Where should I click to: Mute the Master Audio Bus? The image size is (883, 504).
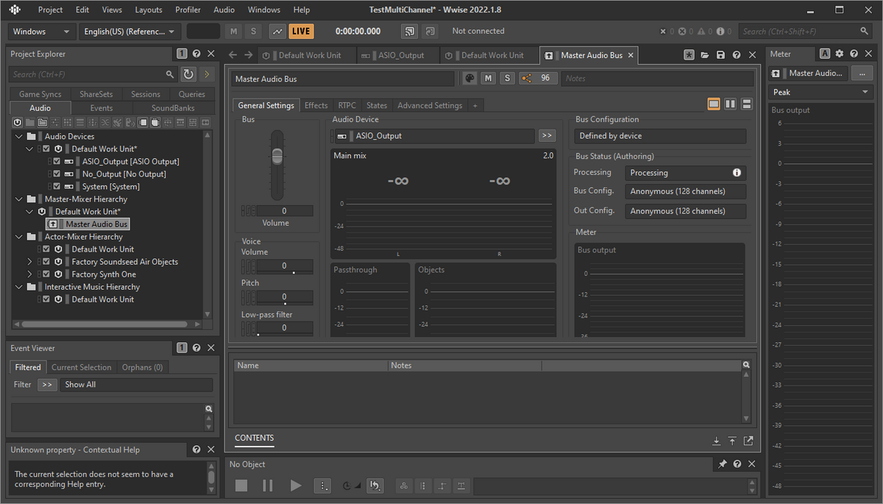pyautogui.click(x=488, y=79)
